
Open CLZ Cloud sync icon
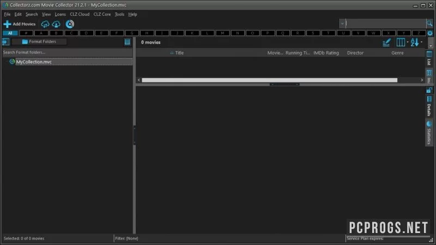tap(45, 24)
